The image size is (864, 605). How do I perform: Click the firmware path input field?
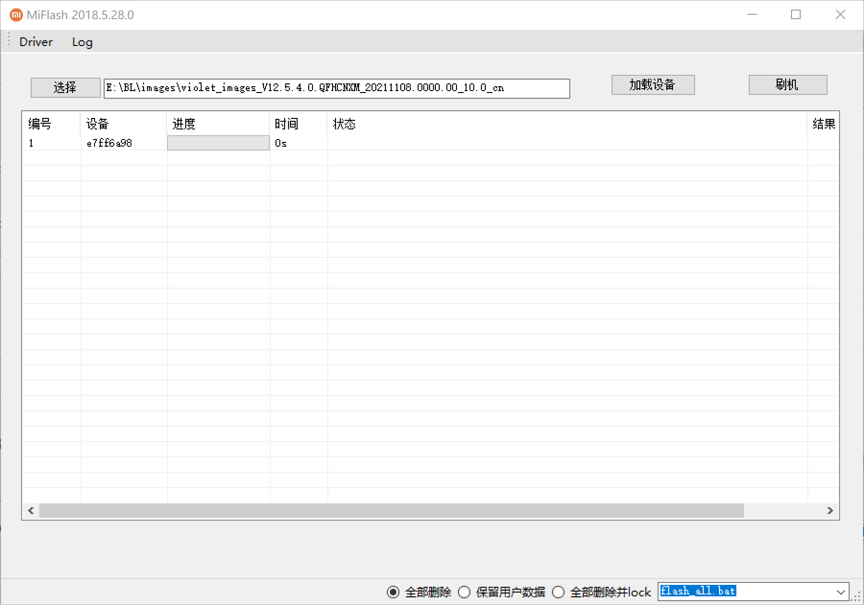pos(336,88)
